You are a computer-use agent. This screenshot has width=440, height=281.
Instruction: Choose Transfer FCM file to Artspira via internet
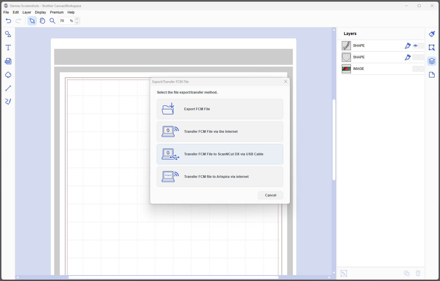point(220,177)
